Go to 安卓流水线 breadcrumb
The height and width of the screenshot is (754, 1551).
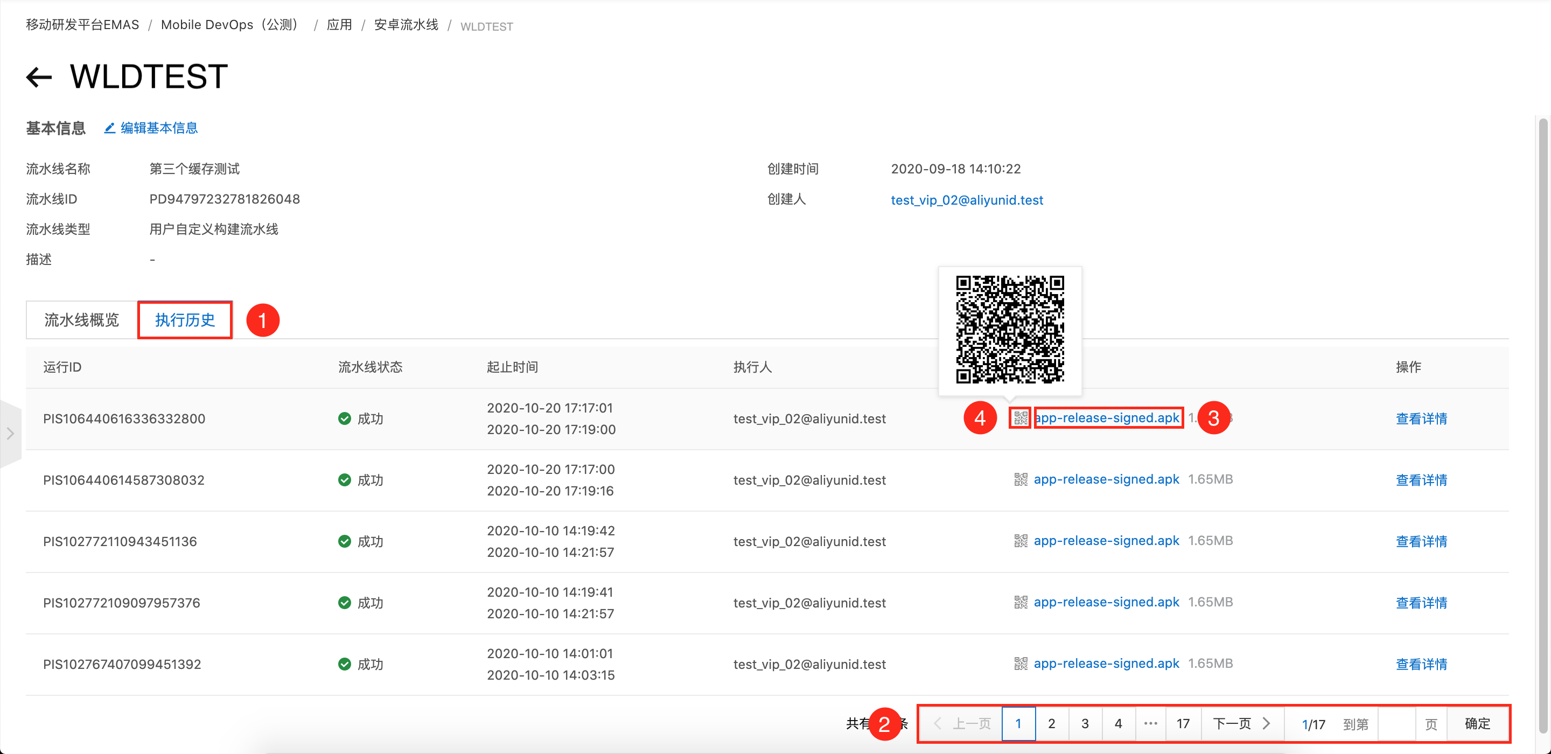[407, 25]
